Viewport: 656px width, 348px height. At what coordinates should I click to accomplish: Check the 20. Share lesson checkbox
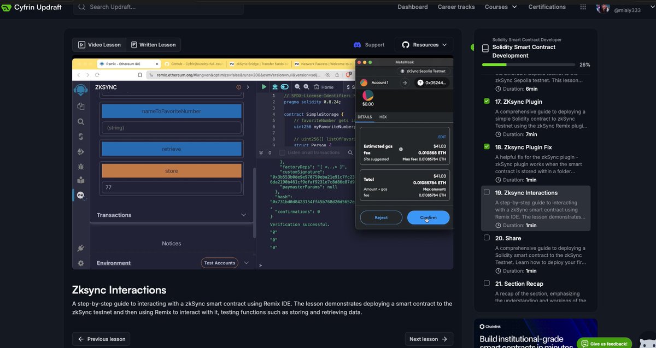pyautogui.click(x=487, y=238)
